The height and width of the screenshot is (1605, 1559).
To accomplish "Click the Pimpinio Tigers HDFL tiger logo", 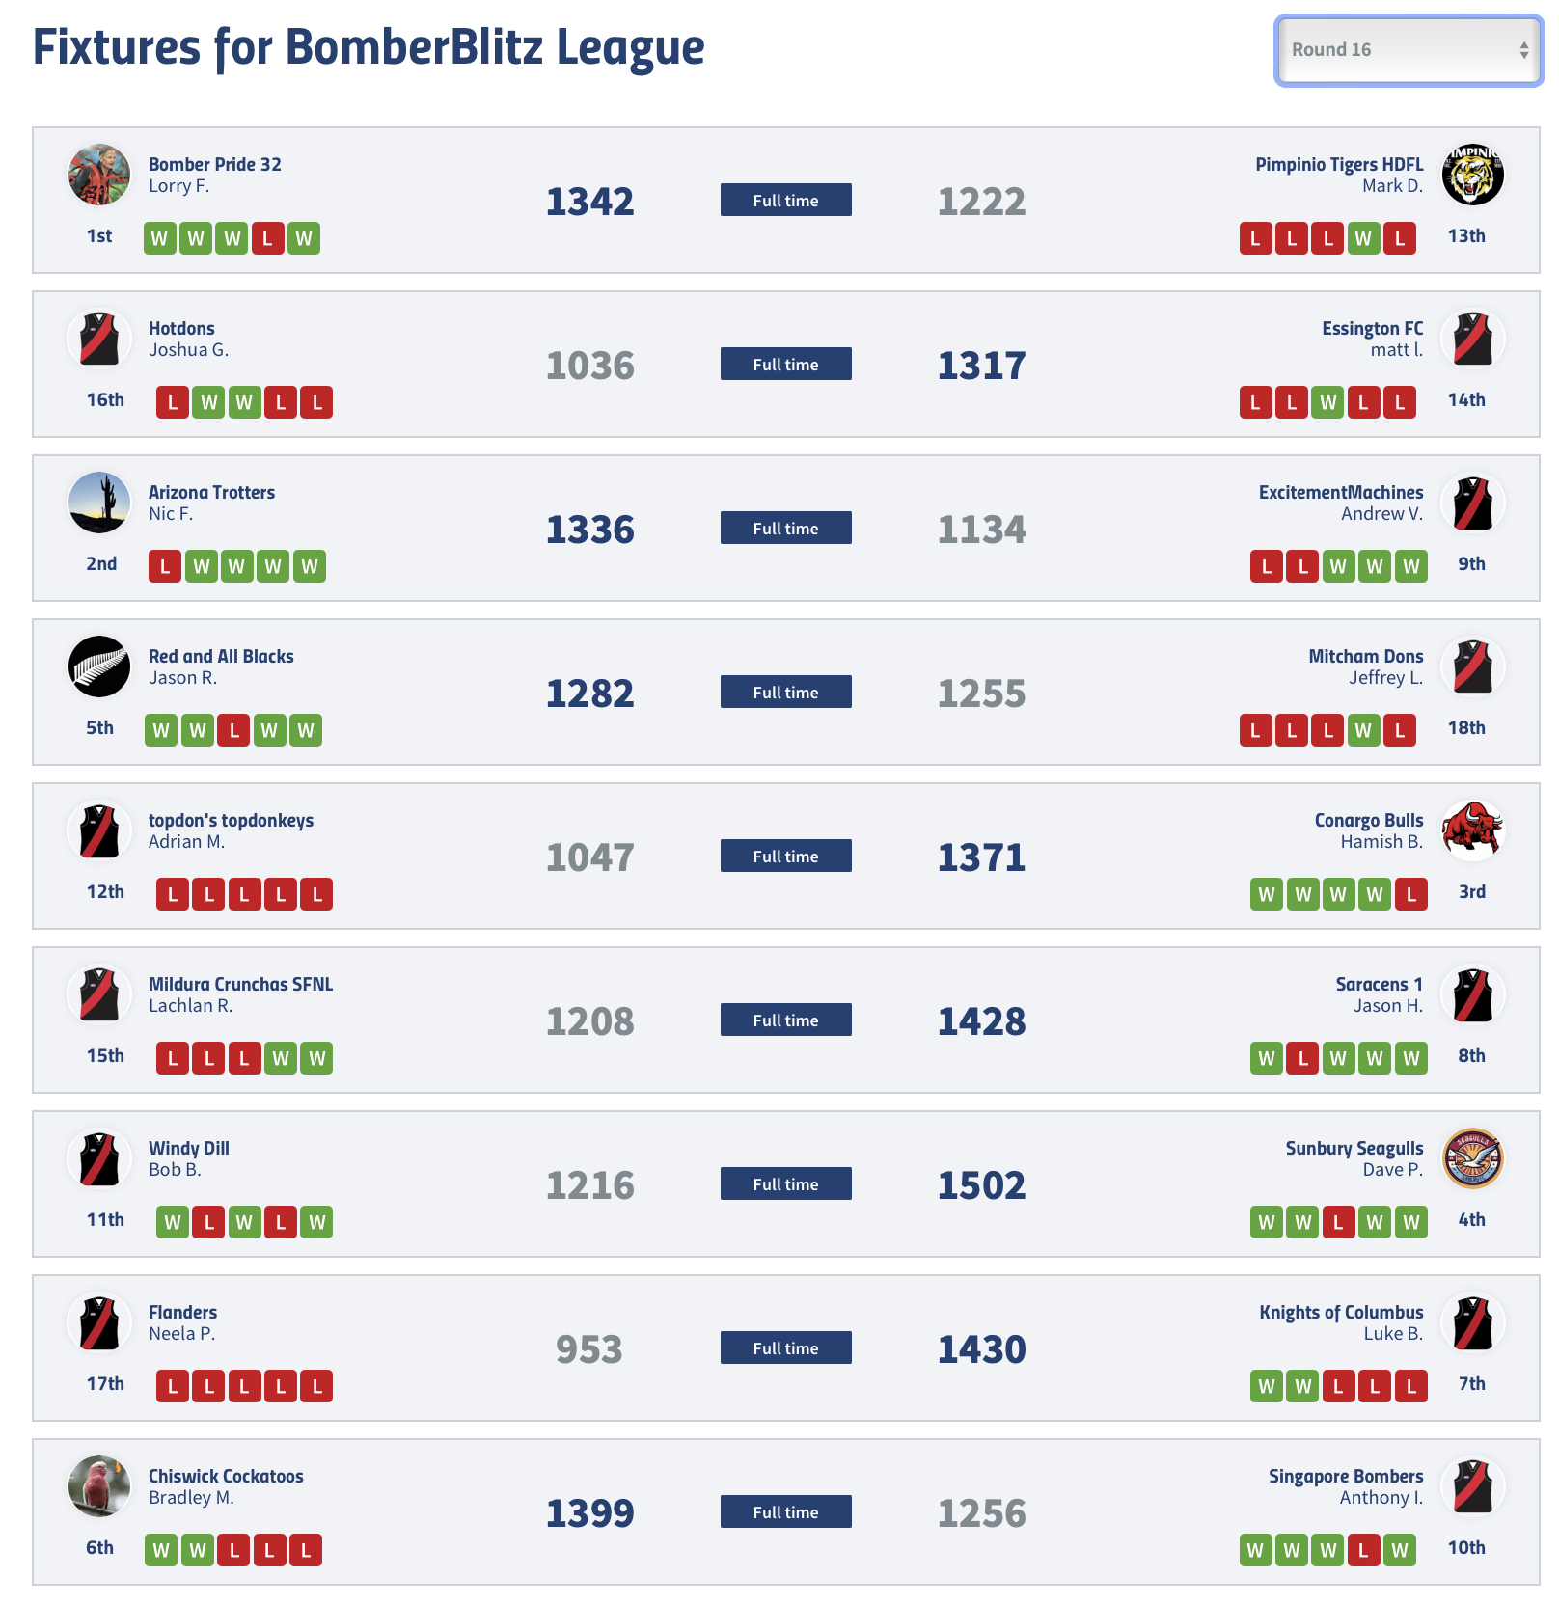I will [x=1472, y=175].
